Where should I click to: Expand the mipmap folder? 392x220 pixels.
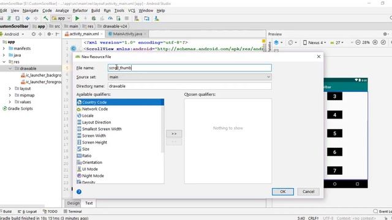(x=10, y=95)
